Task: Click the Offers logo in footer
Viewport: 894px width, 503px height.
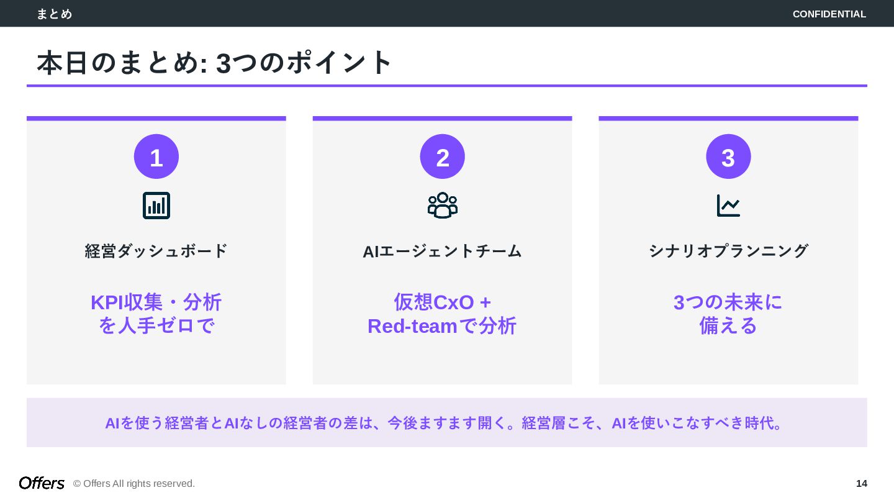Action: [42, 483]
